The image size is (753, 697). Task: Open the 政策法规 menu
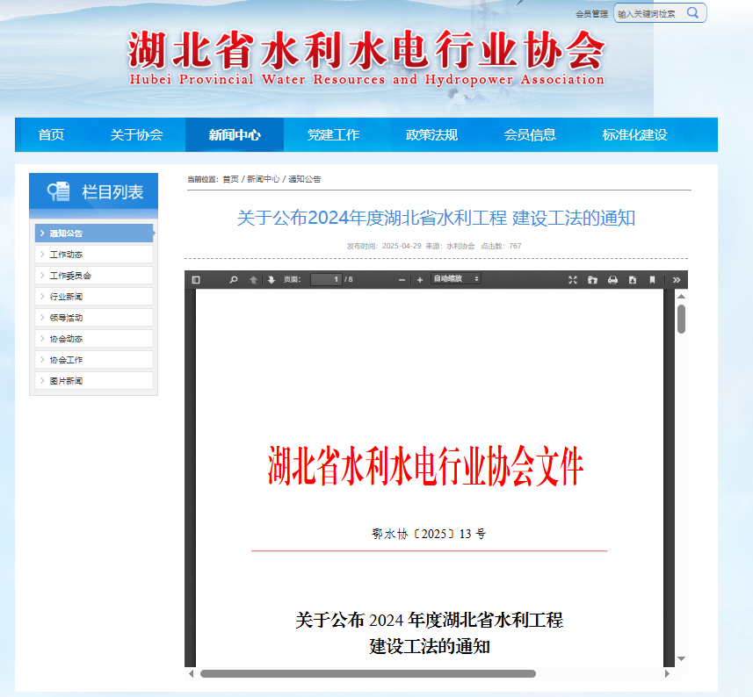tap(431, 134)
